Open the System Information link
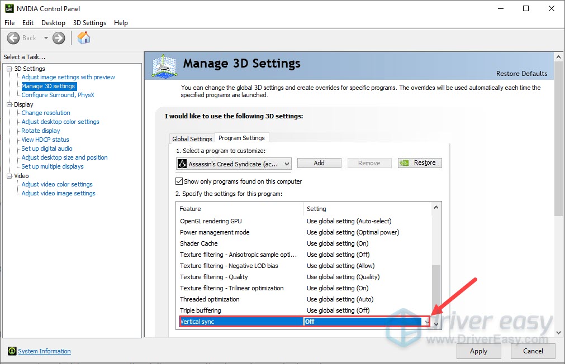 [x=44, y=351]
